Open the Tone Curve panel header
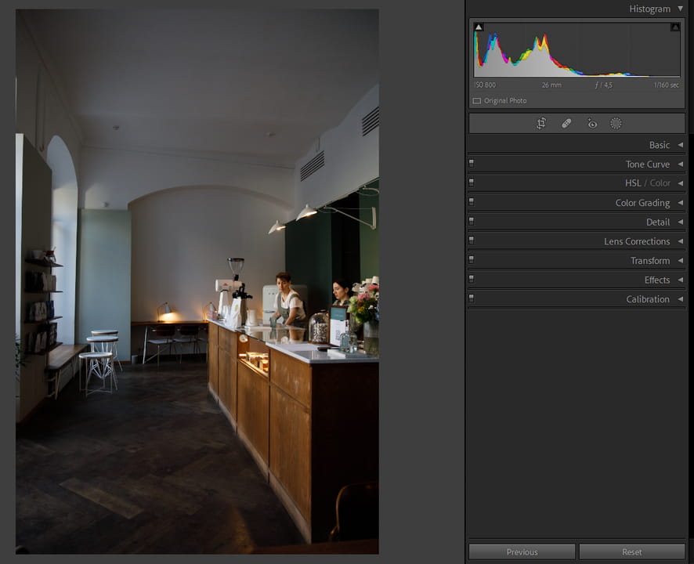This screenshot has height=564, width=694. pyautogui.click(x=577, y=164)
